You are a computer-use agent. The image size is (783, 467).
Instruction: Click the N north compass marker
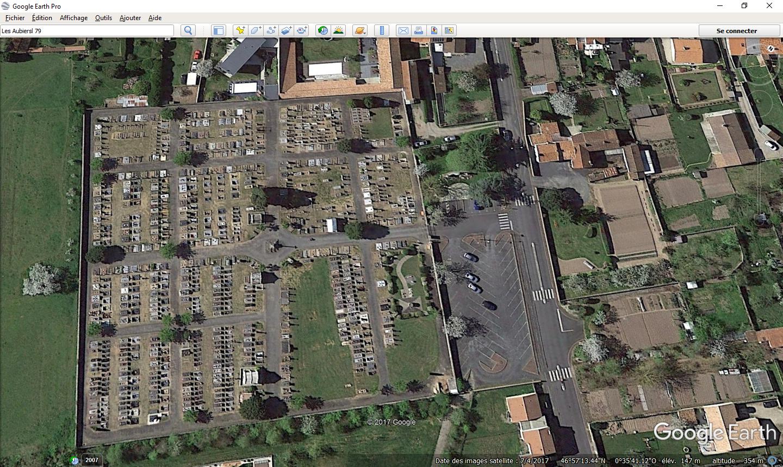pos(770,48)
